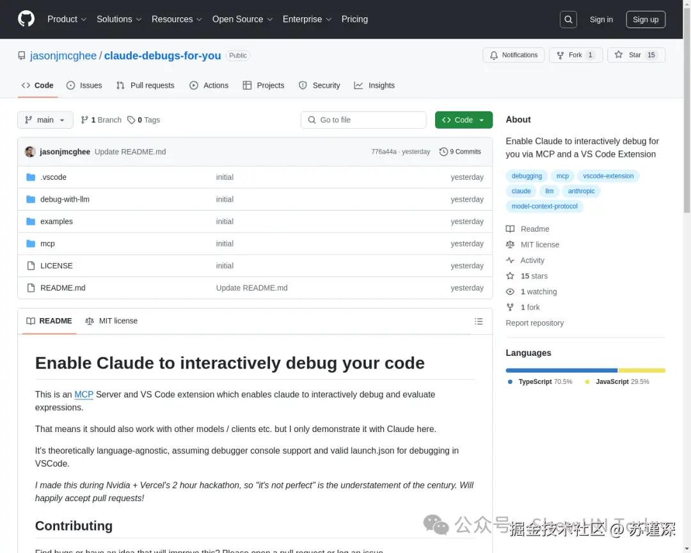Open the Actions tab
The width and height of the screenshot is (691, 553).
[x=209, y=86]
